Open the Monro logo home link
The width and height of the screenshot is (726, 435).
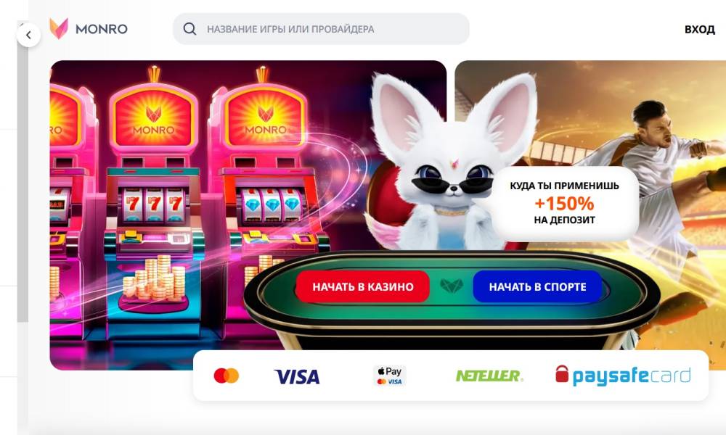click(x=89, y=29)
